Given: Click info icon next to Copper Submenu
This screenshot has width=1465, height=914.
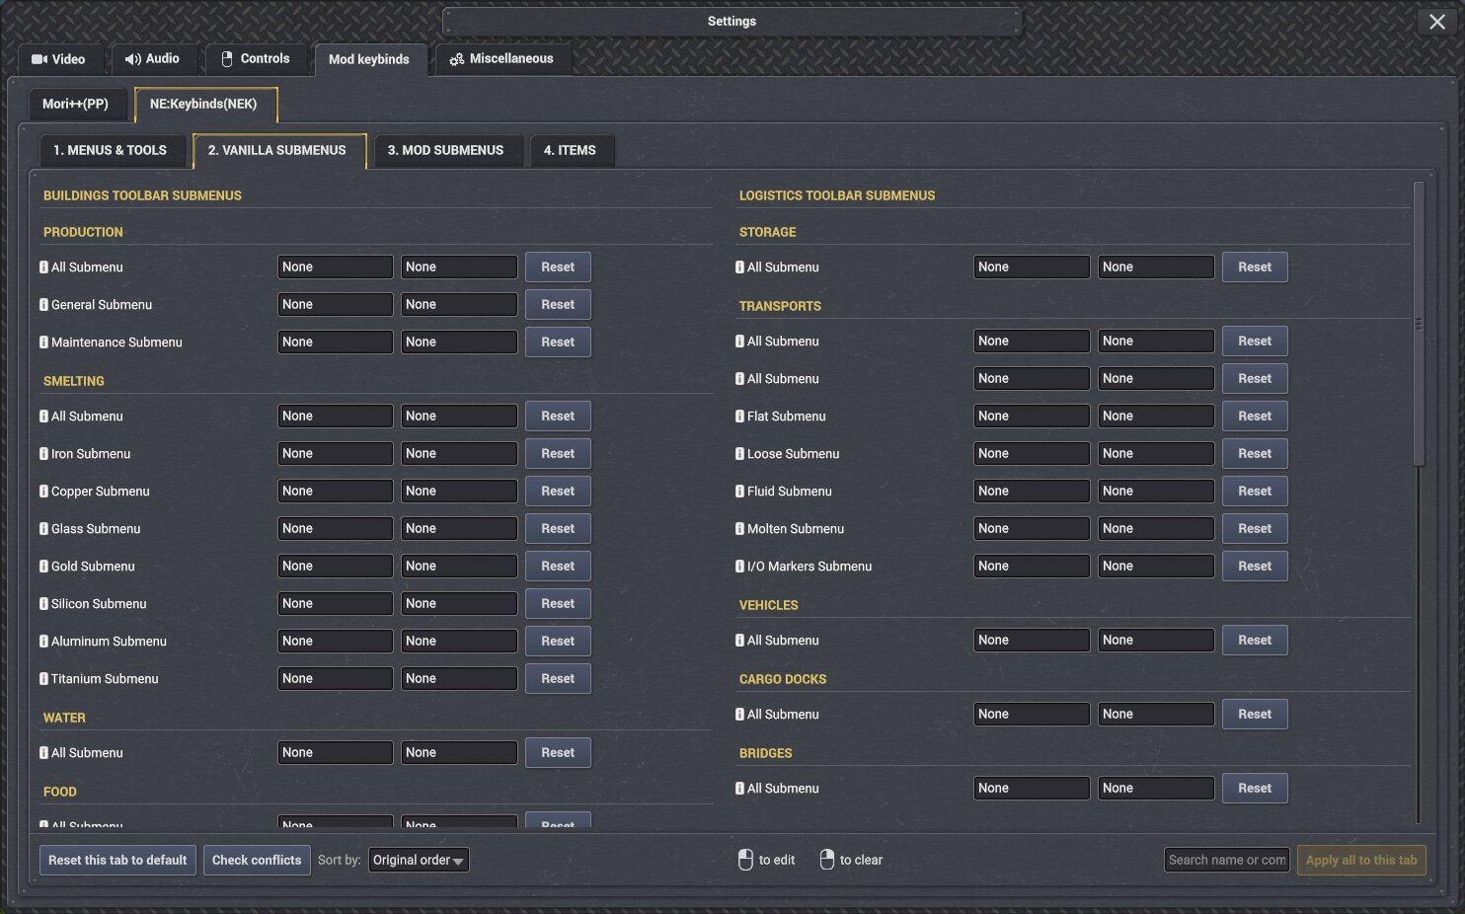Looking at the screenshot, I should (43, 492).
